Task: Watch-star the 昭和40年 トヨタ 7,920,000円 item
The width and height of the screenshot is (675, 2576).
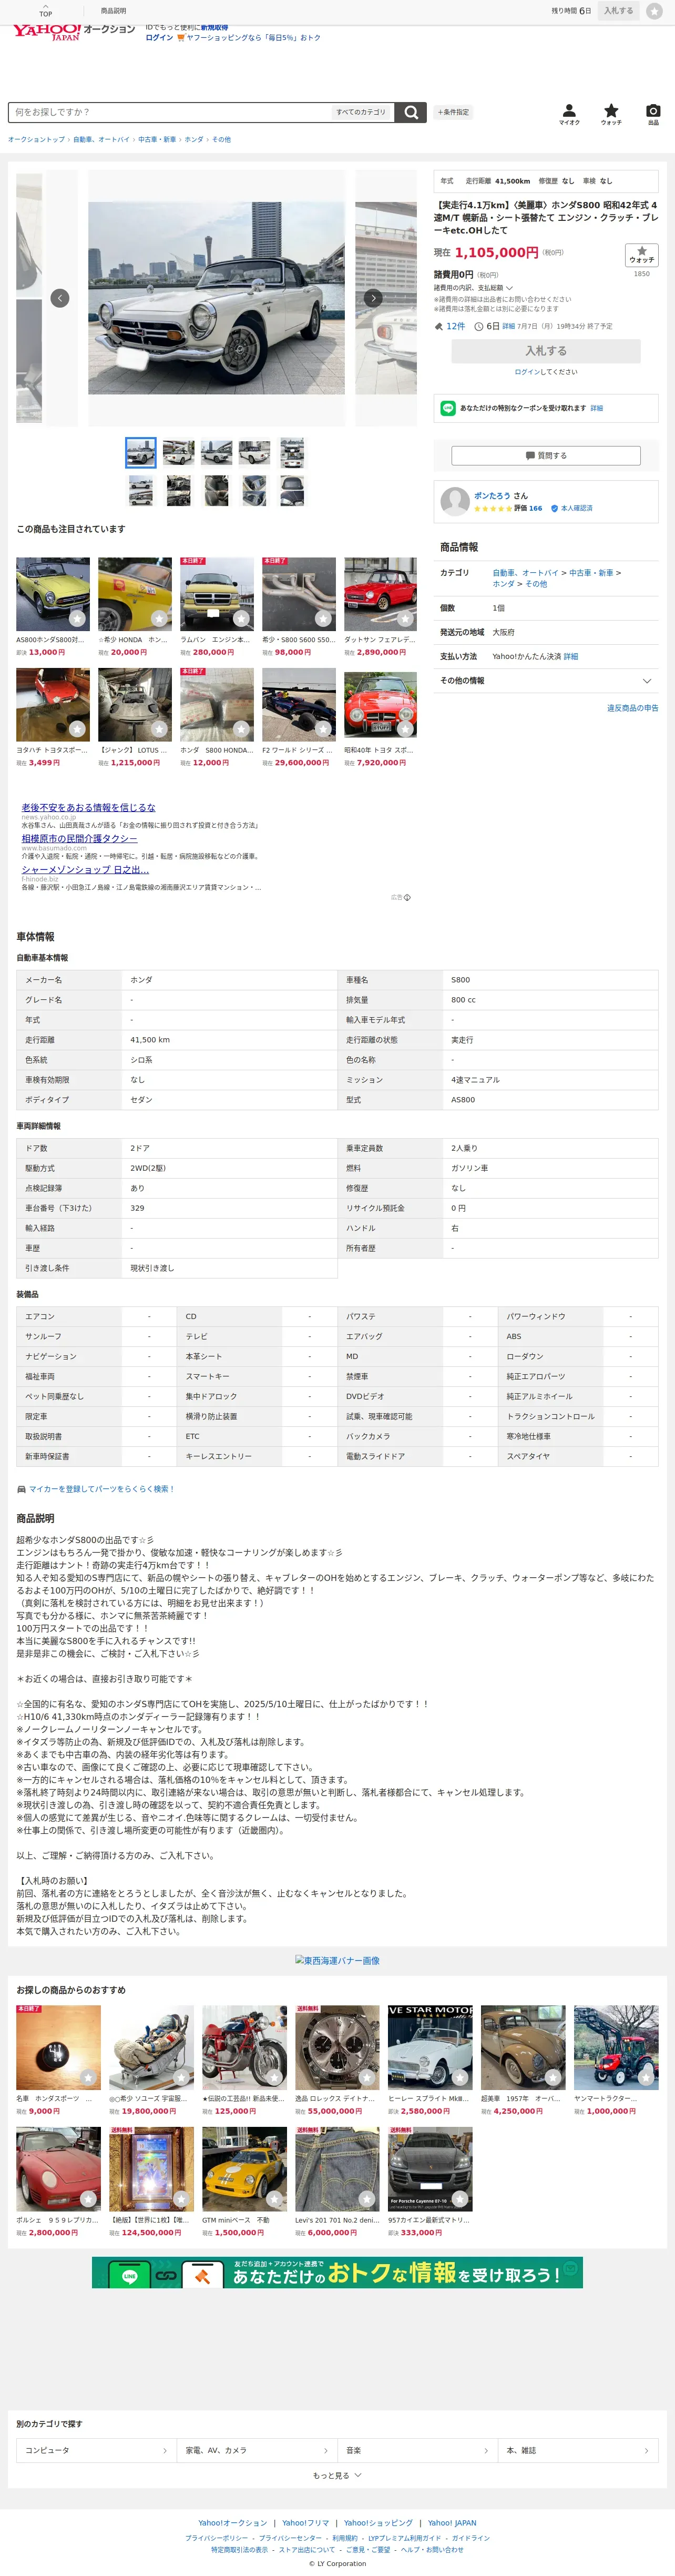Action: [405, 729]
